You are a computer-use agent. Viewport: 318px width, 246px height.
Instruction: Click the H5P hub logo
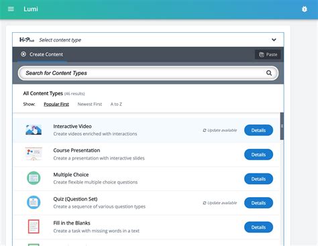click(27, 40)
